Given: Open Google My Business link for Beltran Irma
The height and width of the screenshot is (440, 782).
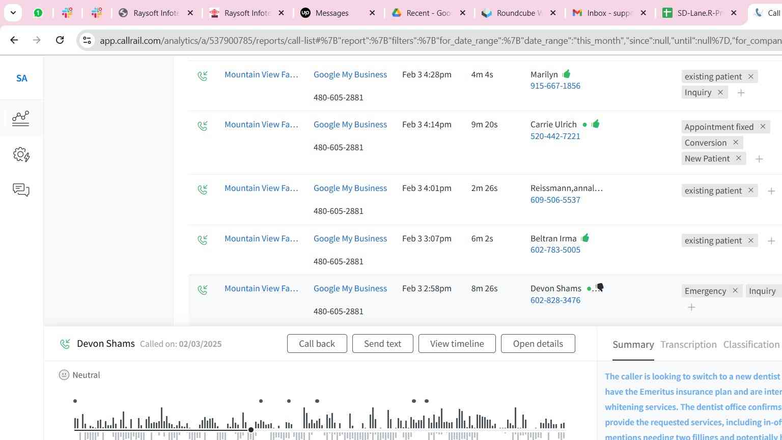Looking at the screenshot, I should point(350,238).
